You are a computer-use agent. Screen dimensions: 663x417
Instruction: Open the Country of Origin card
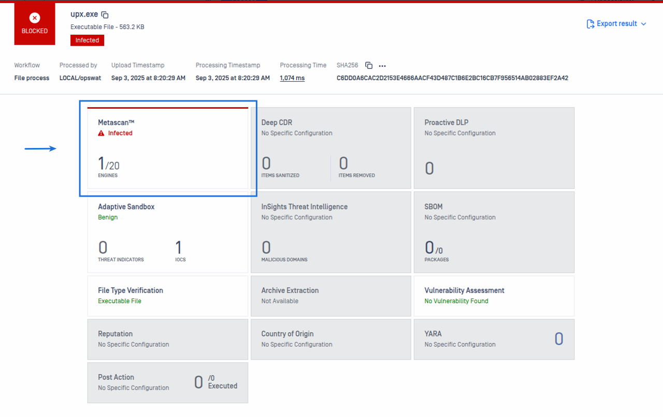tap(330, 339)
